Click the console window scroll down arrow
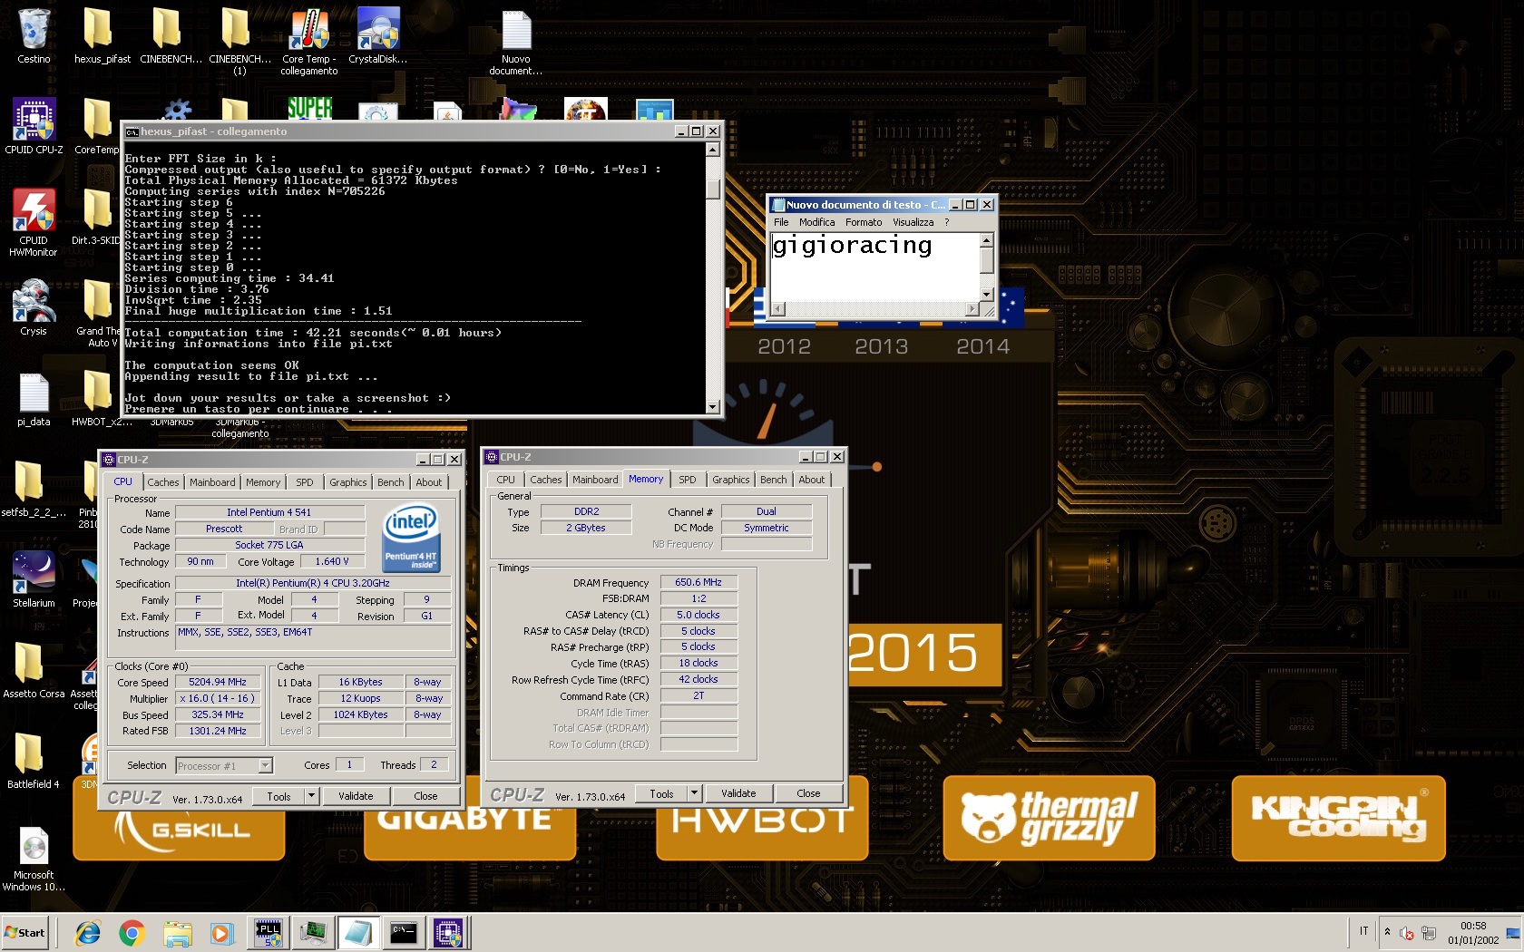This screenshot has height=952, width=1524. tap(713, 407)
